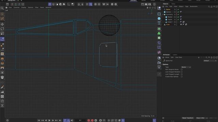Open the viewport Display menu

tap(24, 7)
